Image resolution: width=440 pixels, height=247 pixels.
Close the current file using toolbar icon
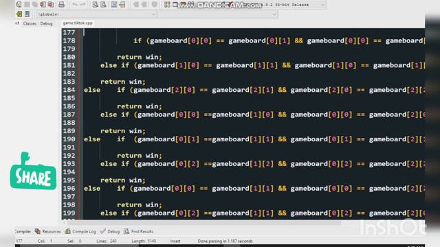pyautogui.click(x=43, y=5)
